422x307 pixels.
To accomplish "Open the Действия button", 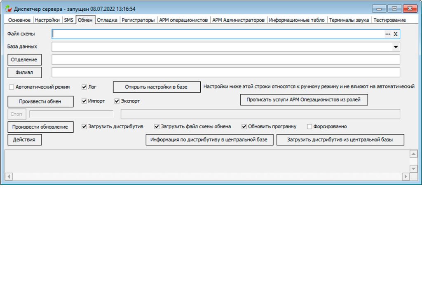I will pyautogui.click(x=24, y=140).
